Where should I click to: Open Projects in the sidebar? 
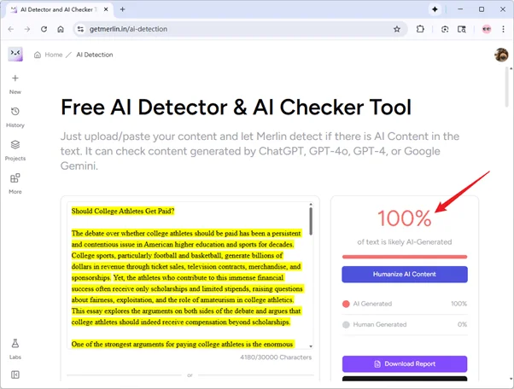[15, 144]
